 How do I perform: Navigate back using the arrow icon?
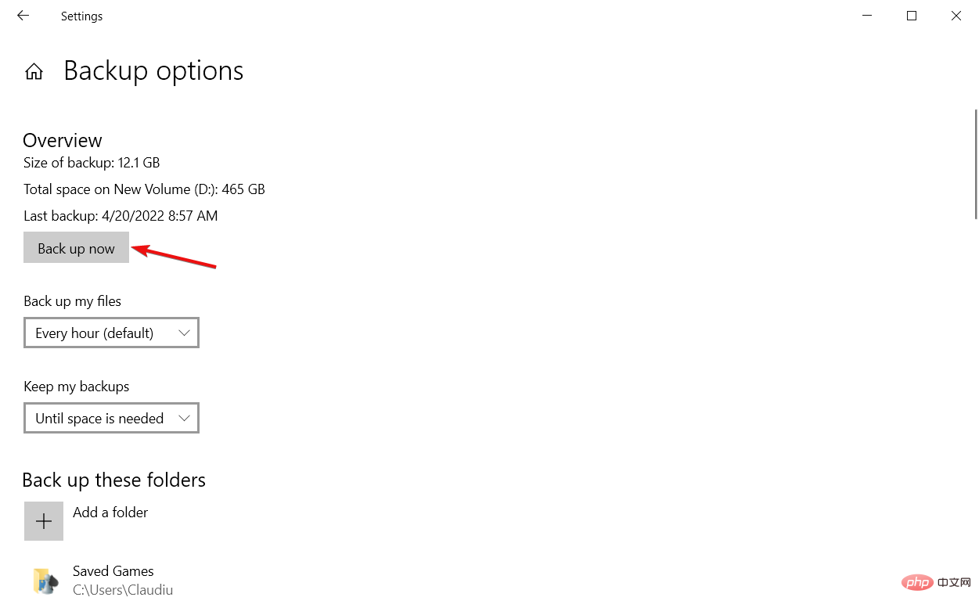point(22,16)
